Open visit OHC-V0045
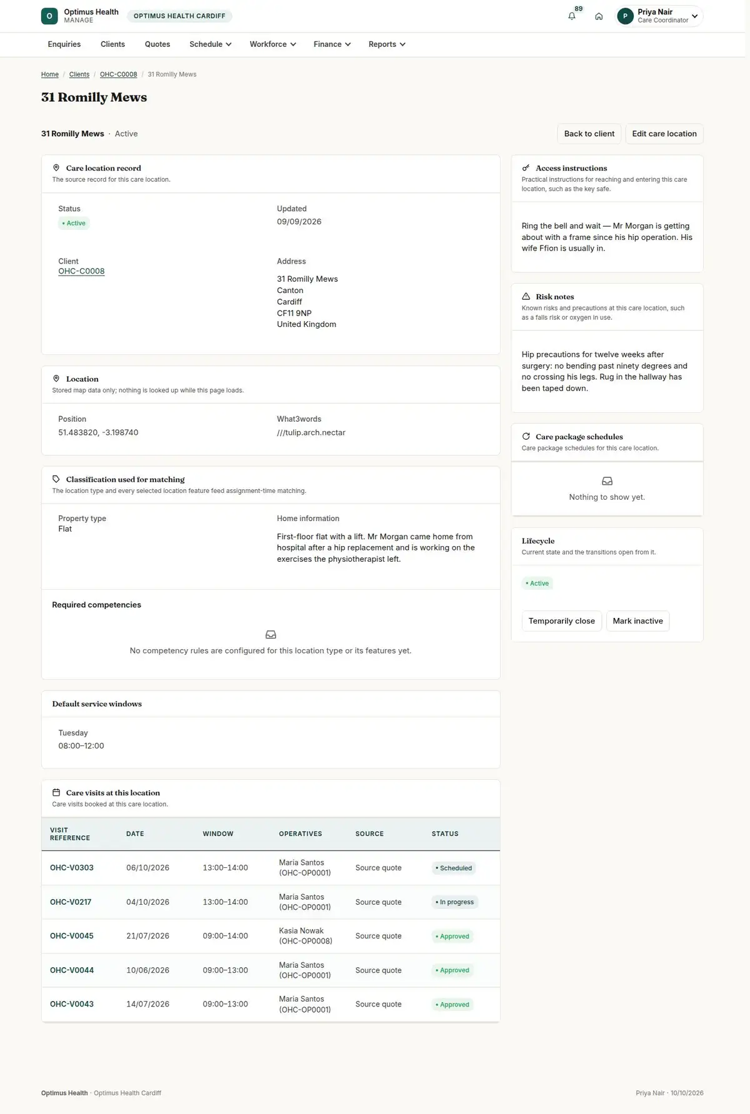Viewport: 750px width, 1114px height. click(72, 936)
